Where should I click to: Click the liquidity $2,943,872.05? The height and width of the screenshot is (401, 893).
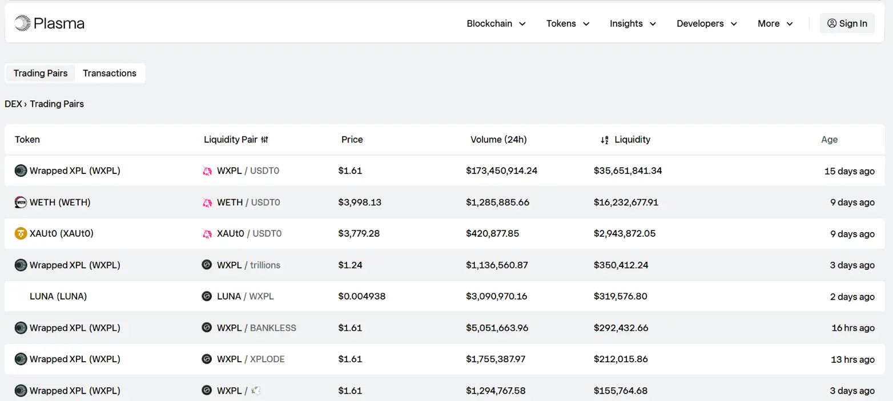click(625, 233)
